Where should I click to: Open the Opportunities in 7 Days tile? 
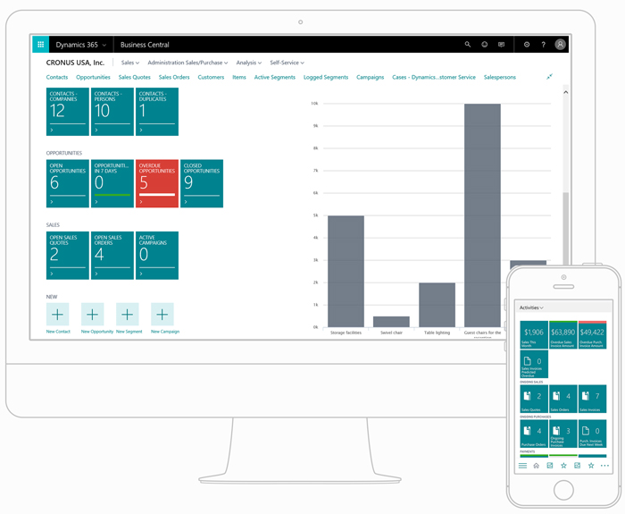(x=112, y=183)
